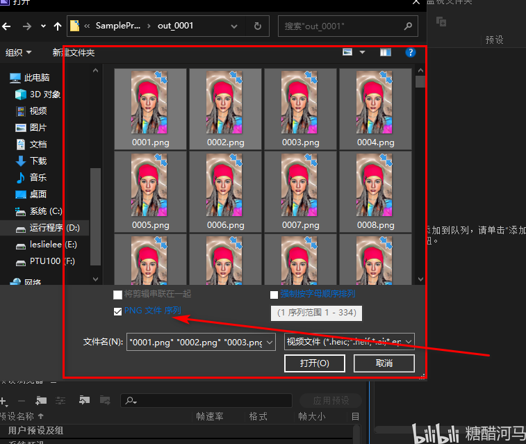Click the 打开(O) button
526x444 pixels.
(x=315, y=363)
